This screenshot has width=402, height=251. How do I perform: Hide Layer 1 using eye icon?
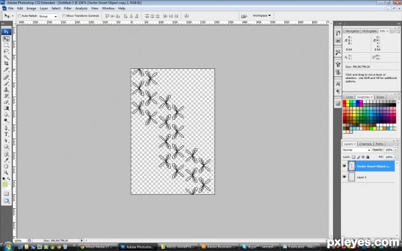344,177
